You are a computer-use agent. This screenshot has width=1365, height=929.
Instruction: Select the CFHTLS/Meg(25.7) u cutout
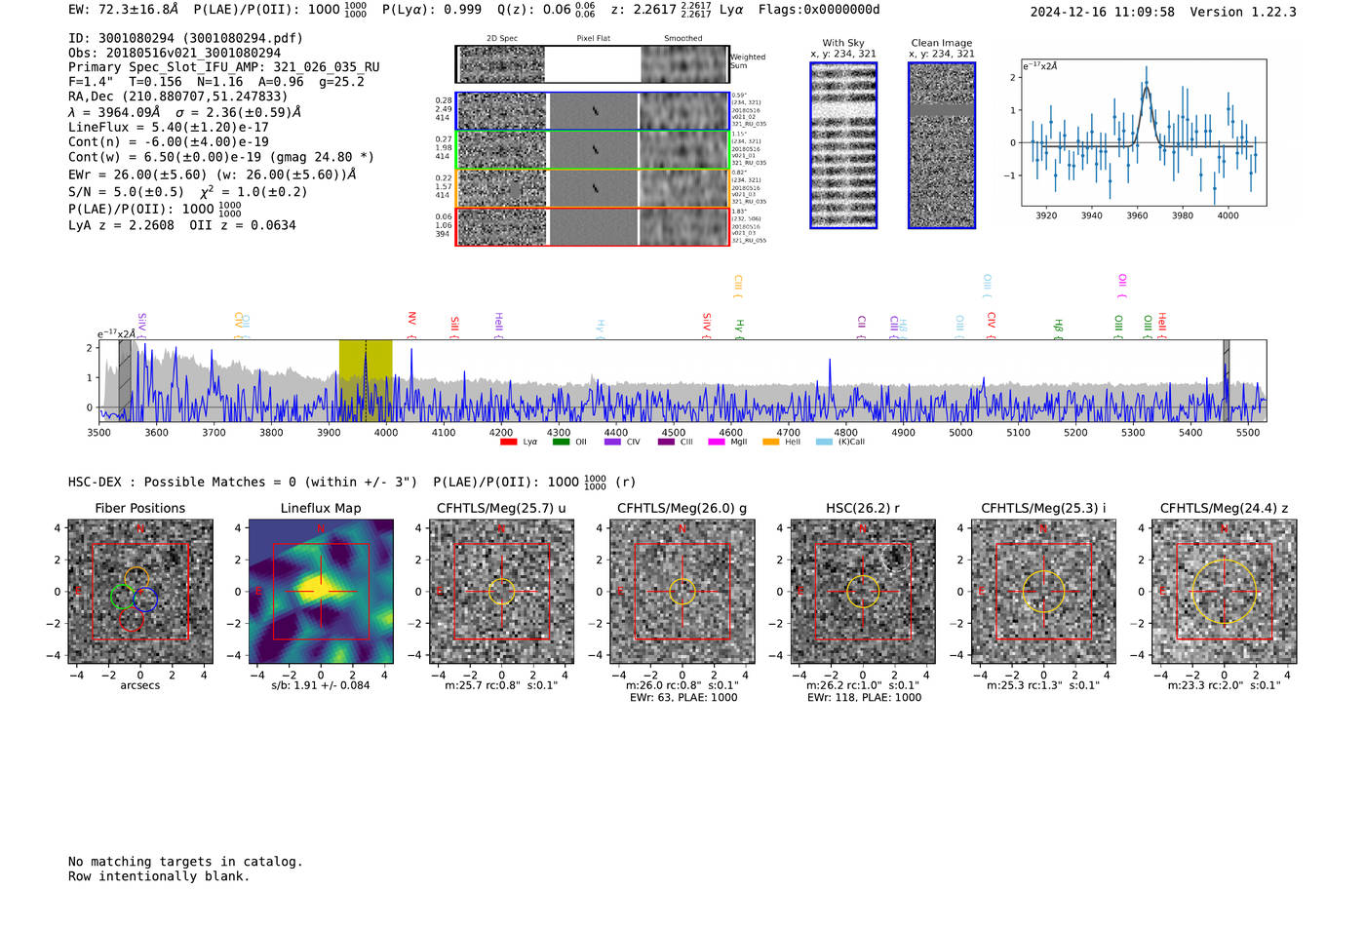[501, 592]
